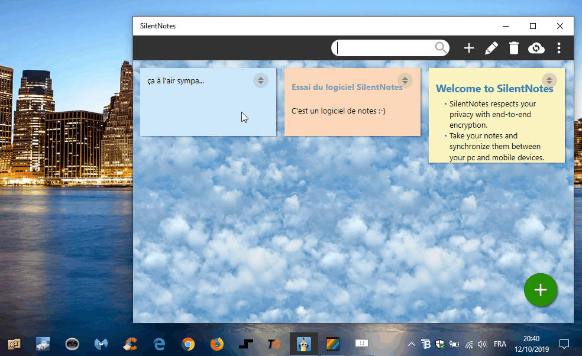582x356 pixels.
Task: Open Microsoft Edge from the taskbar
Action: [x=160, y=345]
